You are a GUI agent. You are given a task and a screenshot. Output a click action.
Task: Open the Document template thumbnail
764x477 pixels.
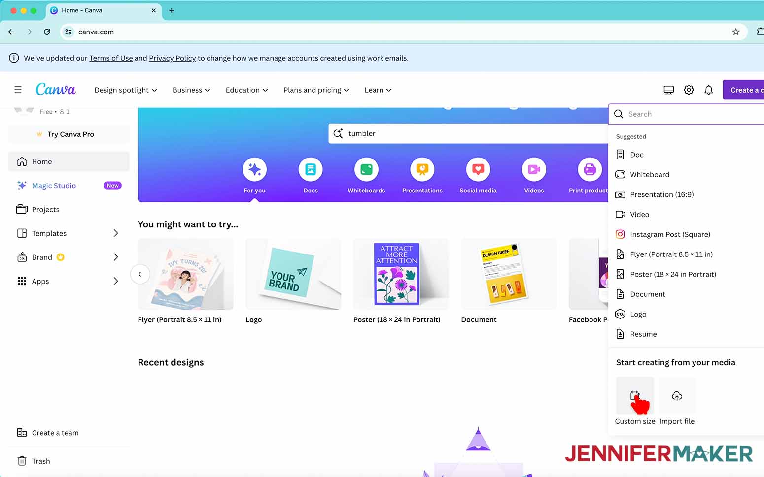pos(509,274)
